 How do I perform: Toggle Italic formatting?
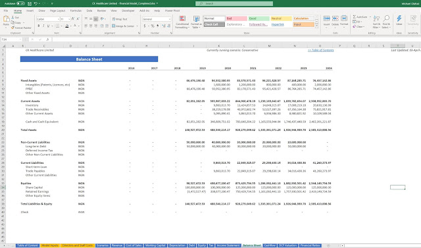[x=43, y=26]
